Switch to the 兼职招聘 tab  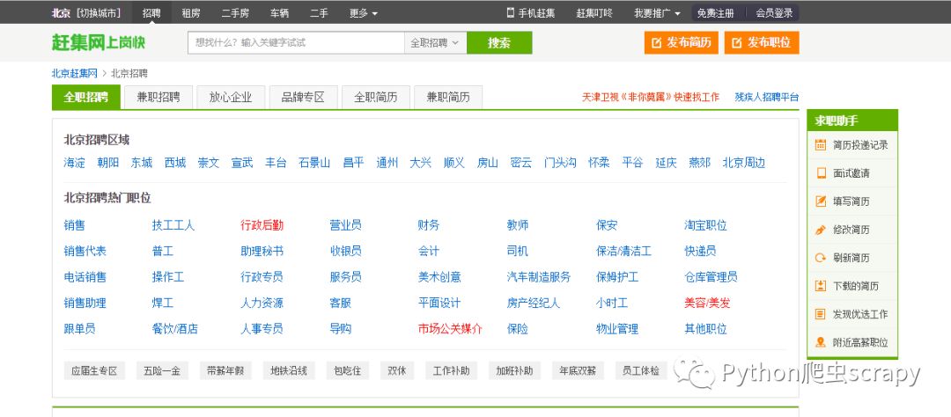click(158, 97)
